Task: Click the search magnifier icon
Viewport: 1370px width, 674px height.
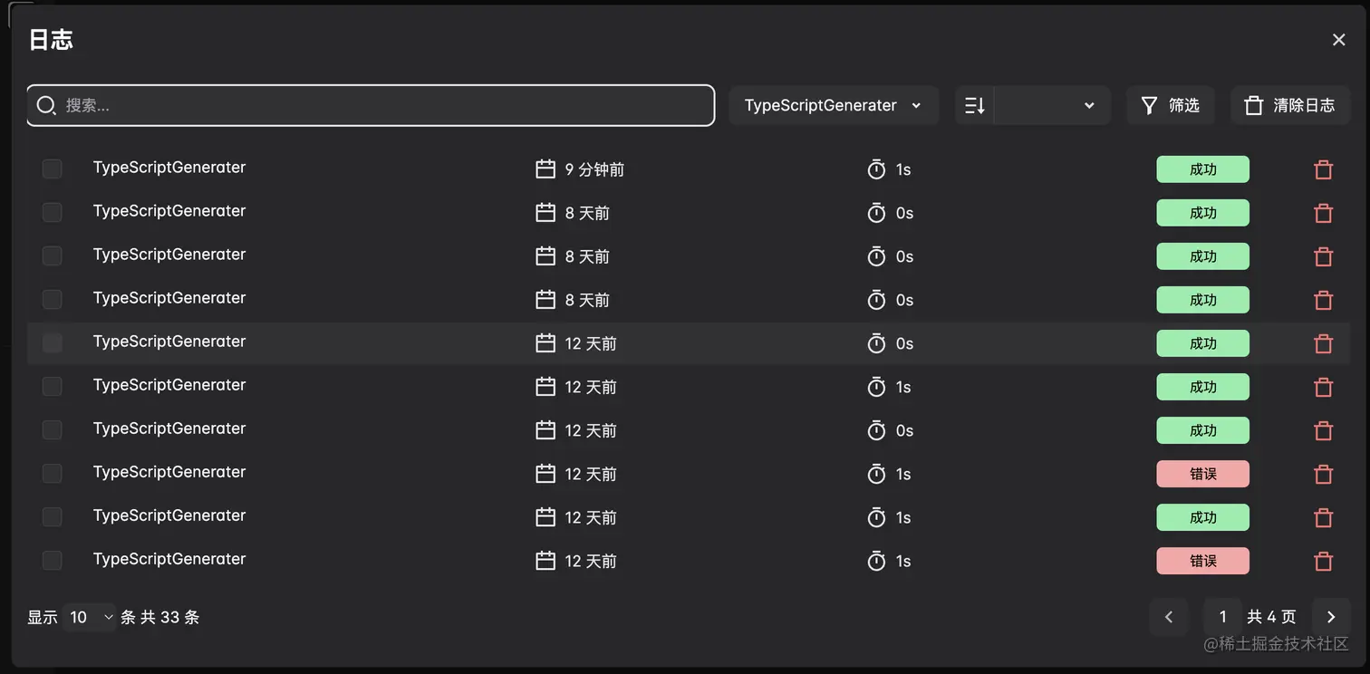Action: pyautogui.click(x=46, y=105)
